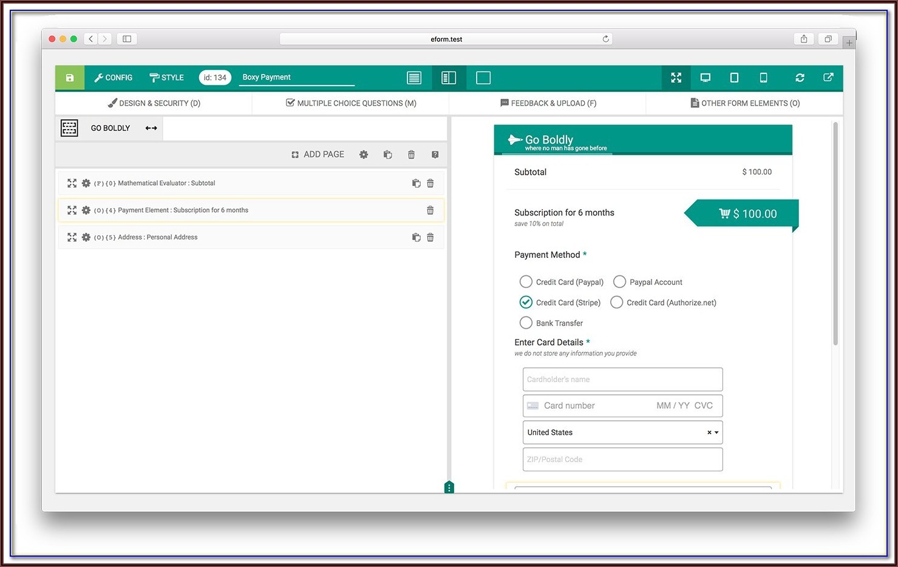Switch to desktop preview icon

[705, 78]
